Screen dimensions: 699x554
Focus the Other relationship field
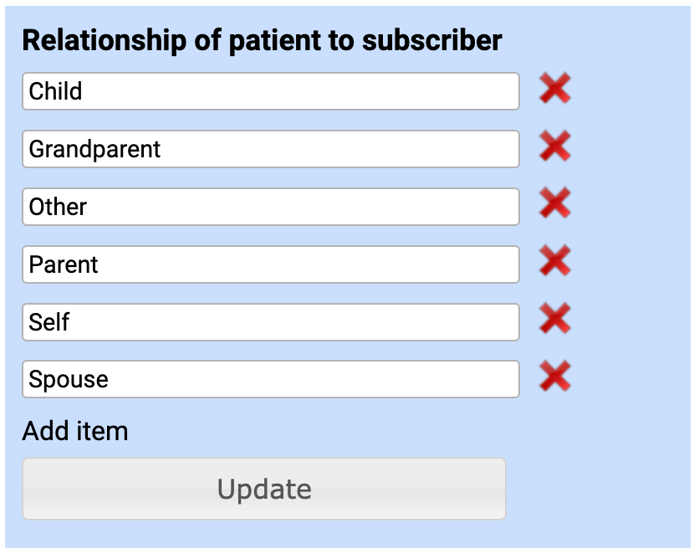(x=269, y=207)
